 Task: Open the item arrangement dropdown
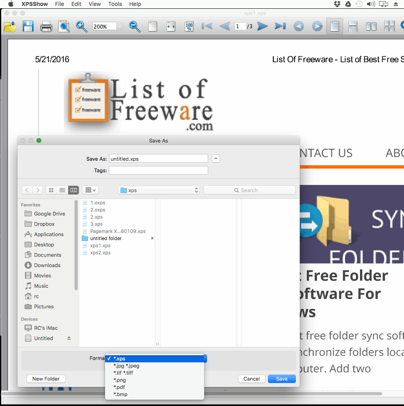pos(90,190)
